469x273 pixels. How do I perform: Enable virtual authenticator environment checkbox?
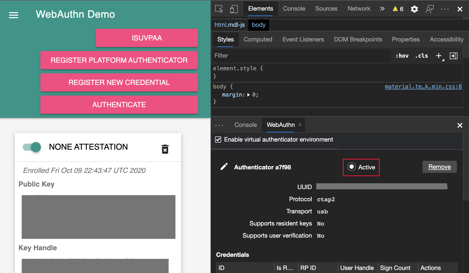pyautogui.click(x=218, y=139)
